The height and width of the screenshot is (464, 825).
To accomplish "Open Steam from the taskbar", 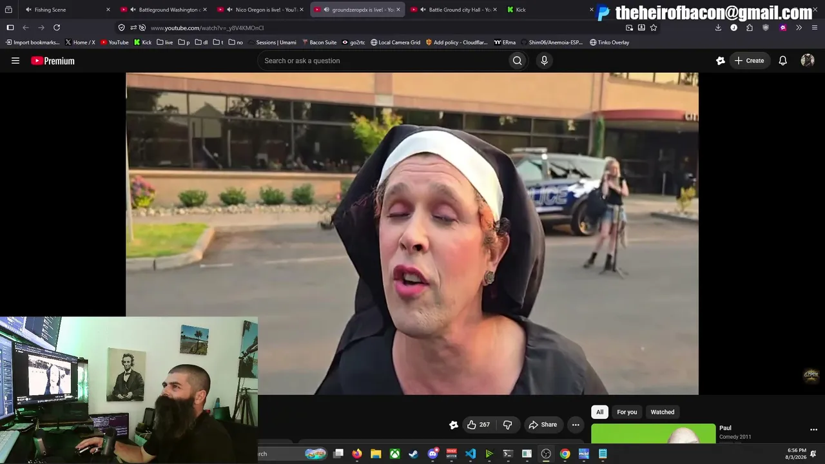I will [414, 454].
